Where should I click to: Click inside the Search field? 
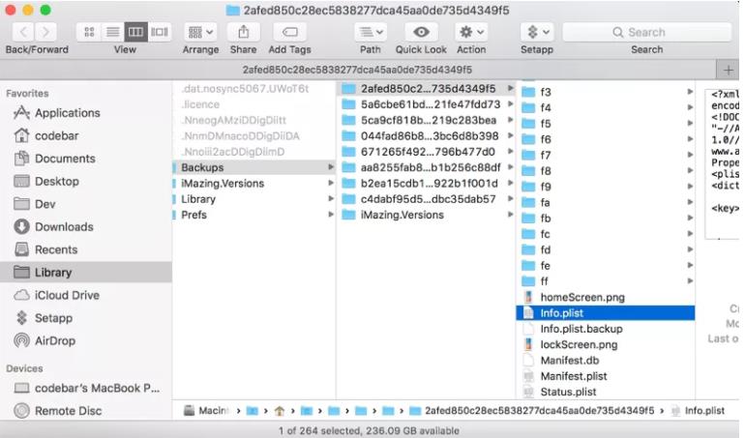pos(646,32)
